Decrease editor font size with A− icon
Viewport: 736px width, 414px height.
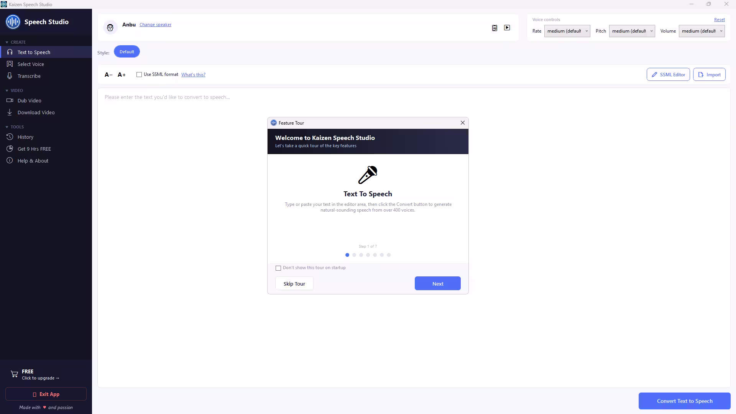click(x=108, y=75)
